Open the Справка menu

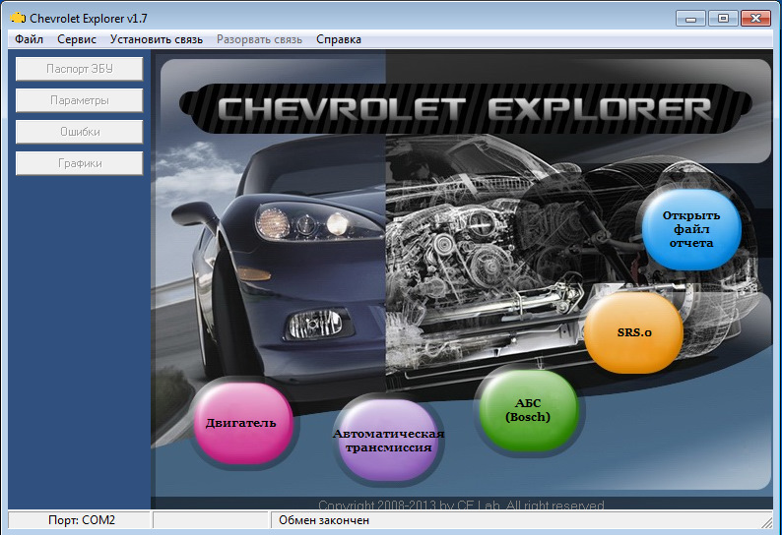pos(339,39)
